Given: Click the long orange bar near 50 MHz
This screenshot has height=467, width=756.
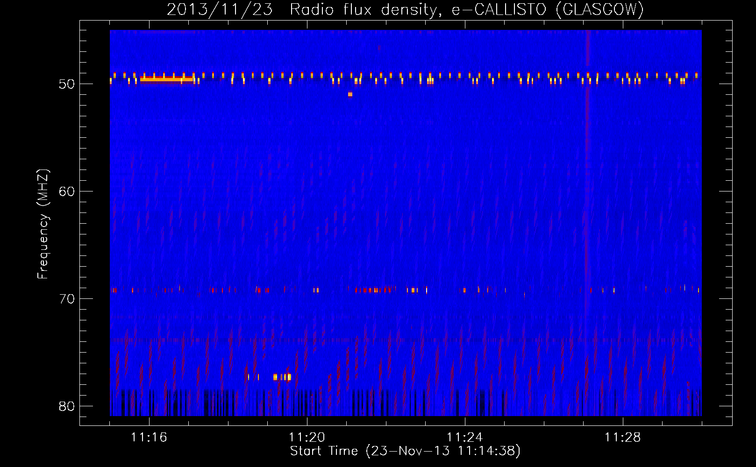Looking at the screenshot, I should click(166, 79).
